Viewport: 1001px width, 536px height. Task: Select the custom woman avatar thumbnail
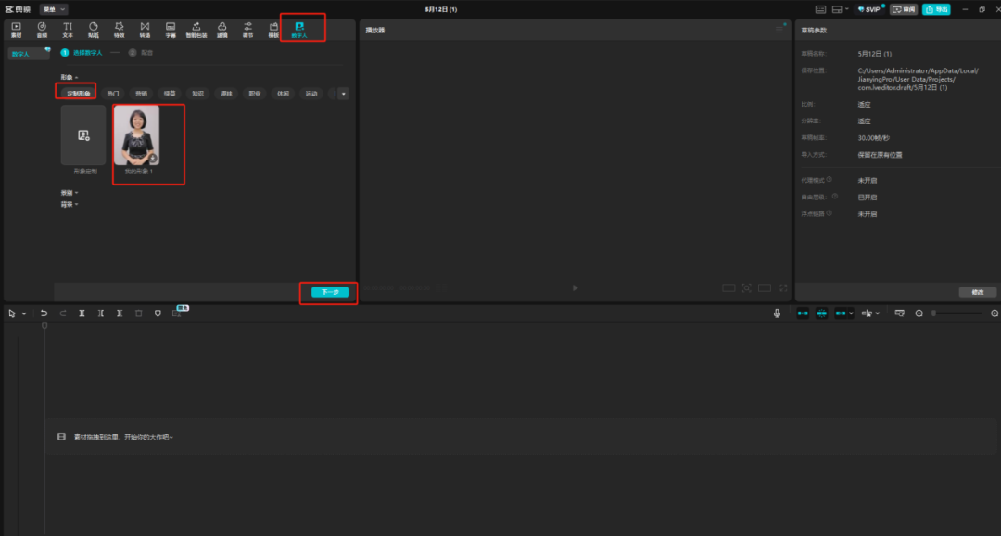tap(136, 135)
